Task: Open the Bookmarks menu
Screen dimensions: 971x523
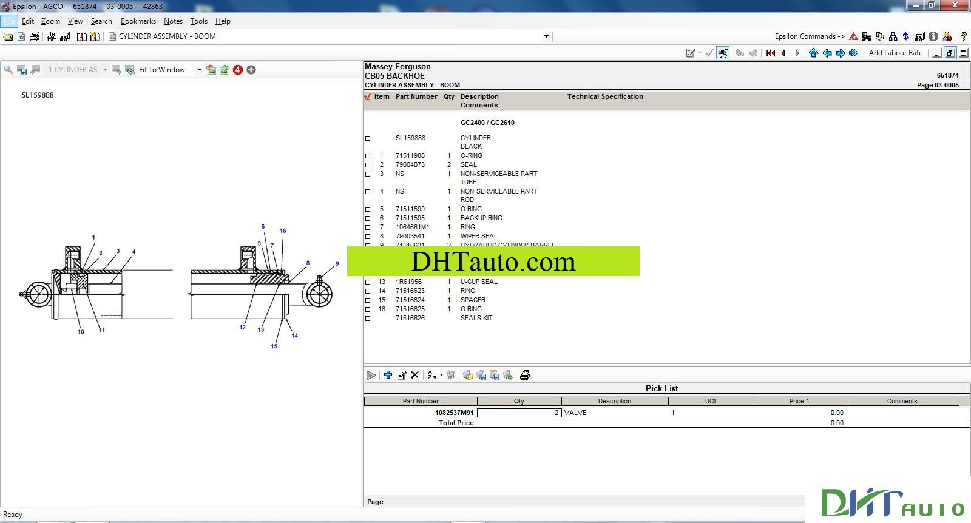Action: [x=138, y=21]
